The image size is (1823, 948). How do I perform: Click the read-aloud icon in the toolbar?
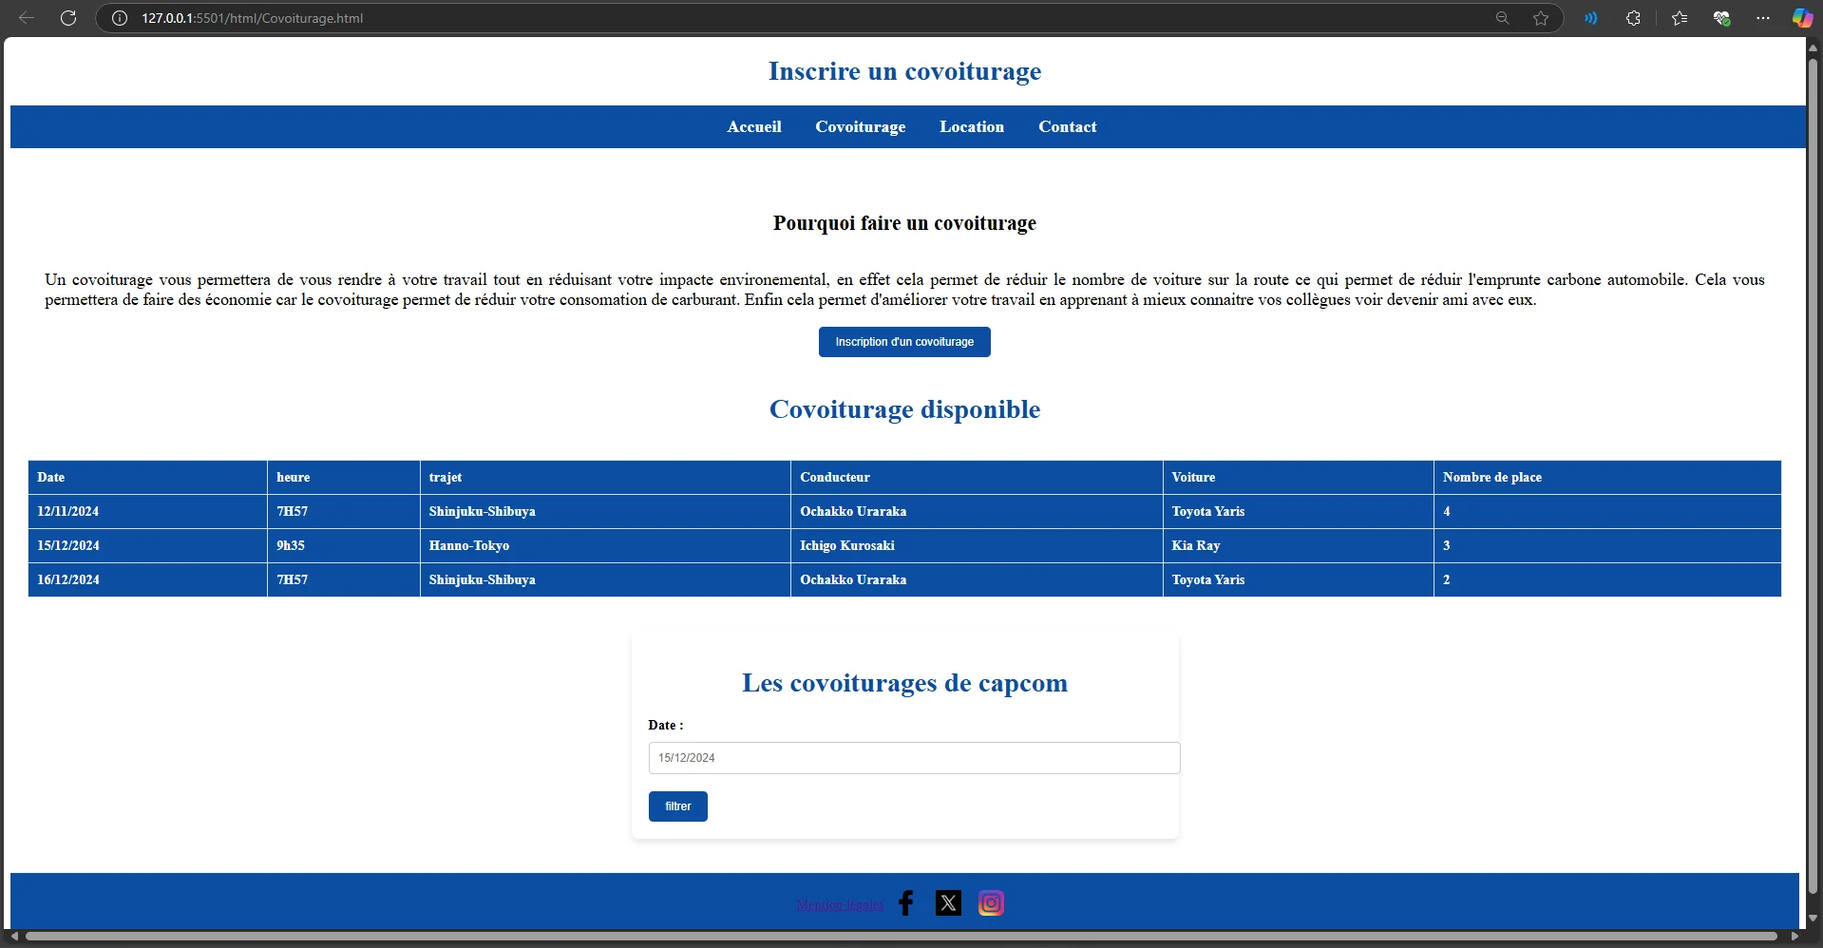coord(1590,18)
